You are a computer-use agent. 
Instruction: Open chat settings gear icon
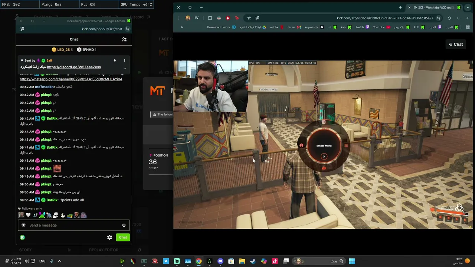(x=109, y=237)
